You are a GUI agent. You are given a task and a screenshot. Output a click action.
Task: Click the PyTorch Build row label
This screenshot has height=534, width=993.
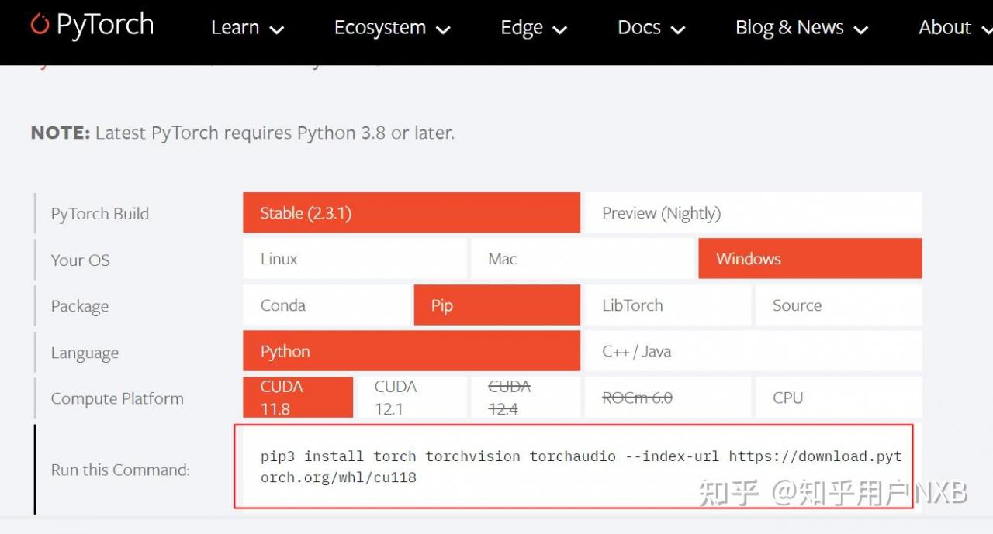100,214
